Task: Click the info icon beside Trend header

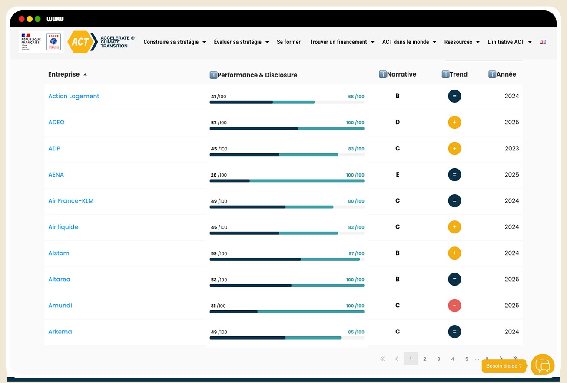Action: pyautogui.click(x=445, y=74)
